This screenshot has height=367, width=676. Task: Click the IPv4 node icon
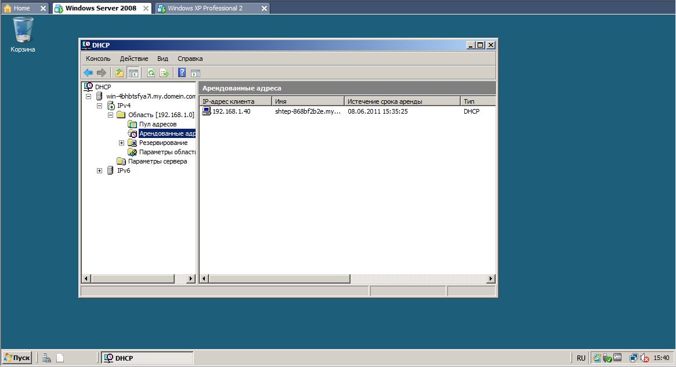tap(111, 106)
